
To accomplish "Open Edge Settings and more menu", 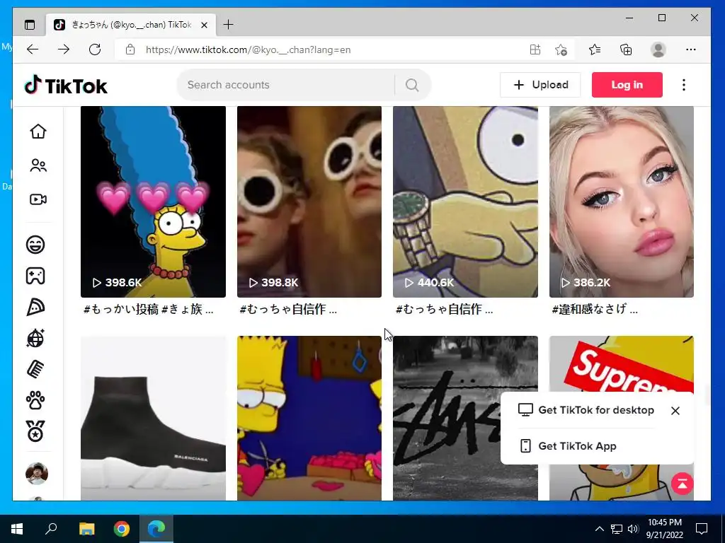I will (x=691, y=49).
